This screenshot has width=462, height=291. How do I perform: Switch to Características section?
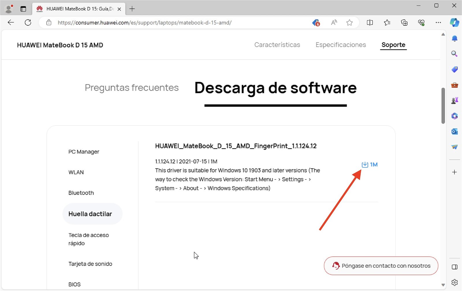point(277,45)
